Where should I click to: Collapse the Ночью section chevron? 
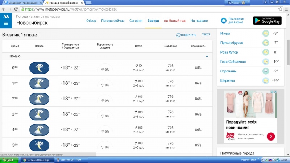pyautogui.click(x=207, y=57)
